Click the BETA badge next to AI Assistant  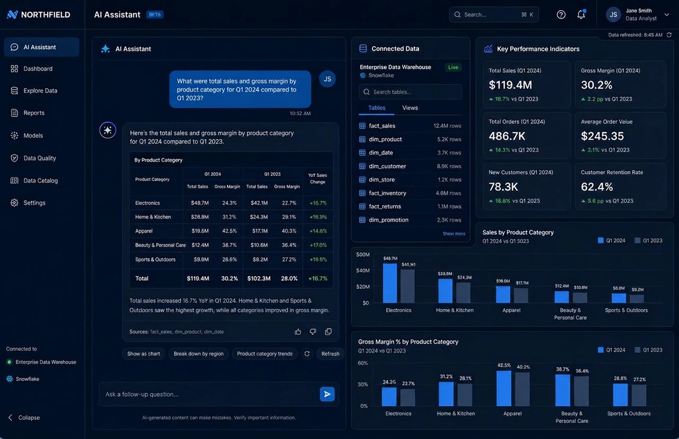click(x=154, y=15)
